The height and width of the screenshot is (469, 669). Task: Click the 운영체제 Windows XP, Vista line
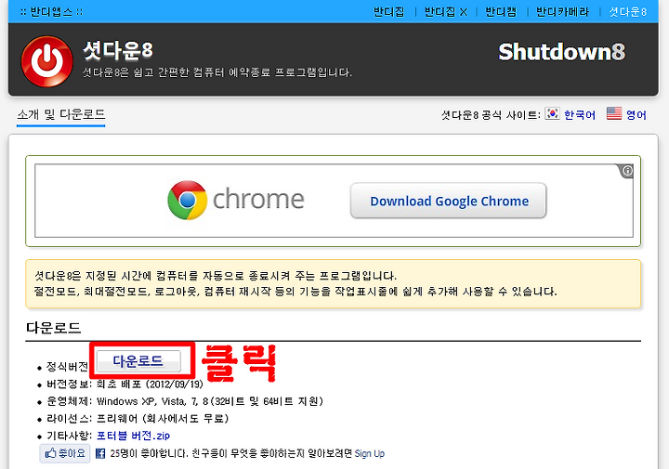coord(185,401)
